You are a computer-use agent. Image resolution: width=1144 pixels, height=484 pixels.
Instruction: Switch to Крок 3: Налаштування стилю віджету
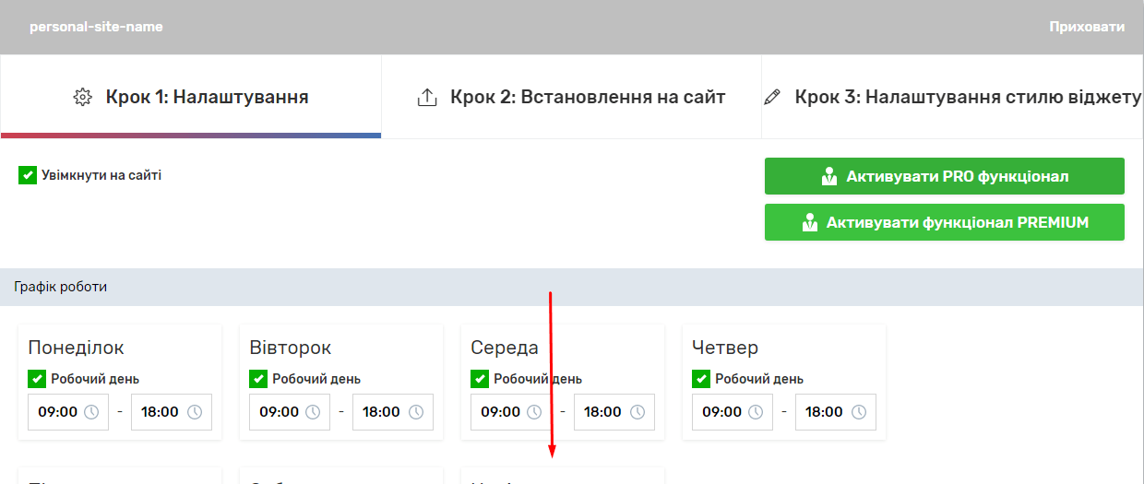[x=959, y=97]
